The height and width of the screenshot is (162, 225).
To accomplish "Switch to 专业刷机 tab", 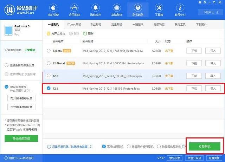I will (x=96, y=25).
